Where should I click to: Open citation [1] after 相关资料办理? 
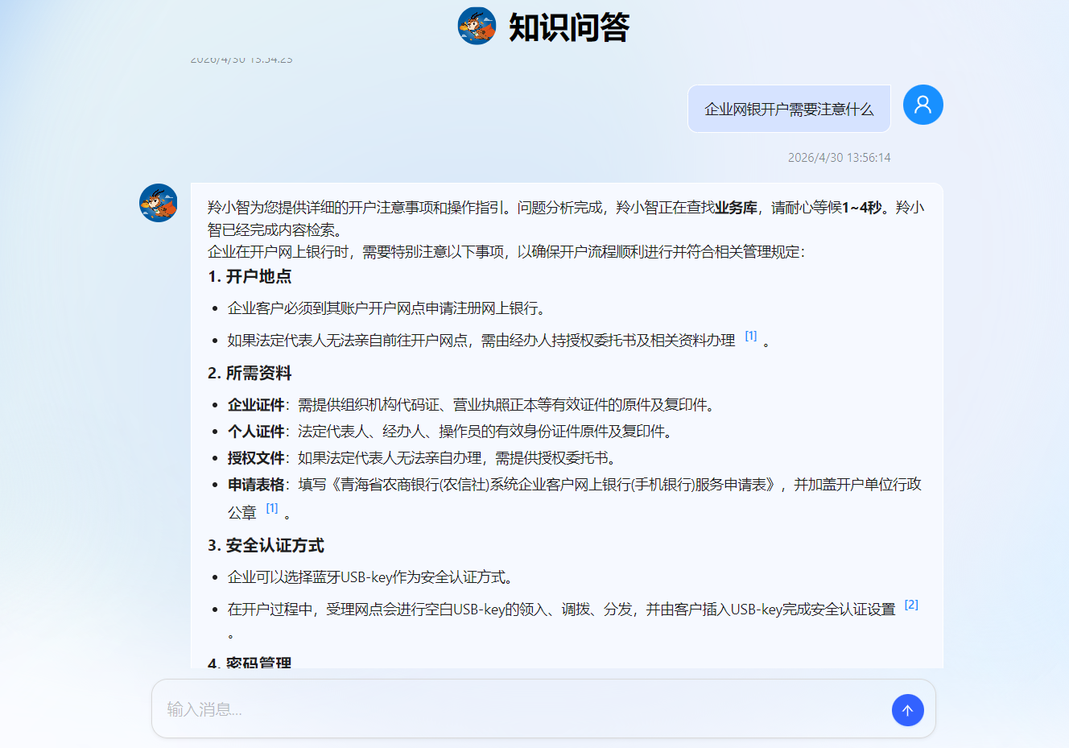[x=750, y=337]
